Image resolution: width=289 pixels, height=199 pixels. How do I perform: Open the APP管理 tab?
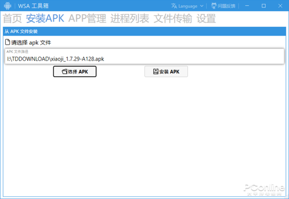87,18
